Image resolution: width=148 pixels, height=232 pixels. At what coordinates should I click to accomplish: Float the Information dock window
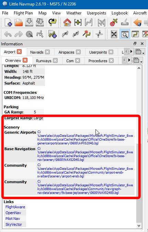[x=135, y=44]
